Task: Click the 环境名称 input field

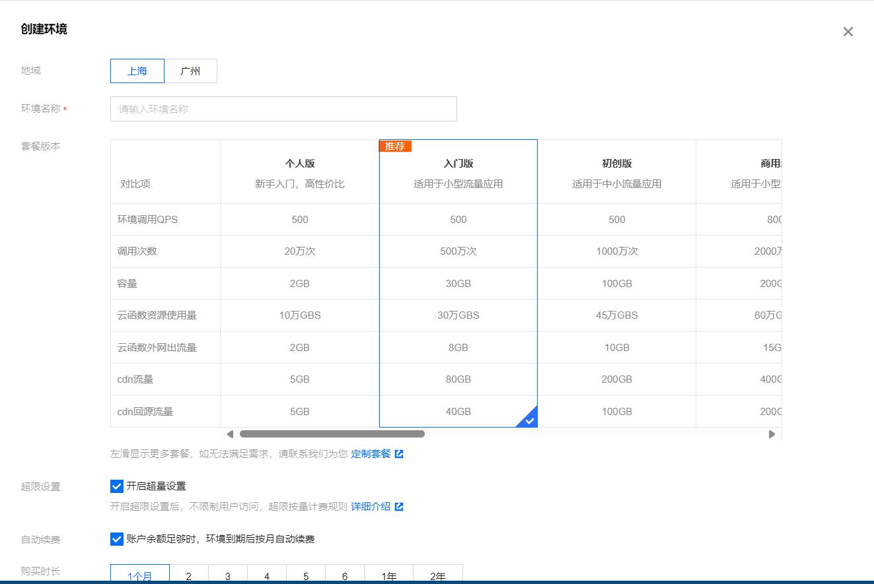Action: point(283,109)
